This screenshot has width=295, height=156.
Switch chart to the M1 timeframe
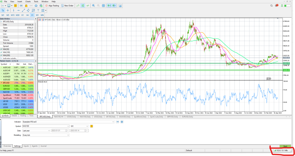3,15
